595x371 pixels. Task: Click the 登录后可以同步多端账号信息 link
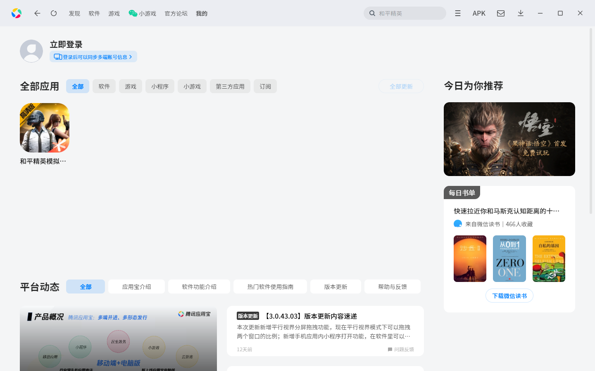(93, 57)
